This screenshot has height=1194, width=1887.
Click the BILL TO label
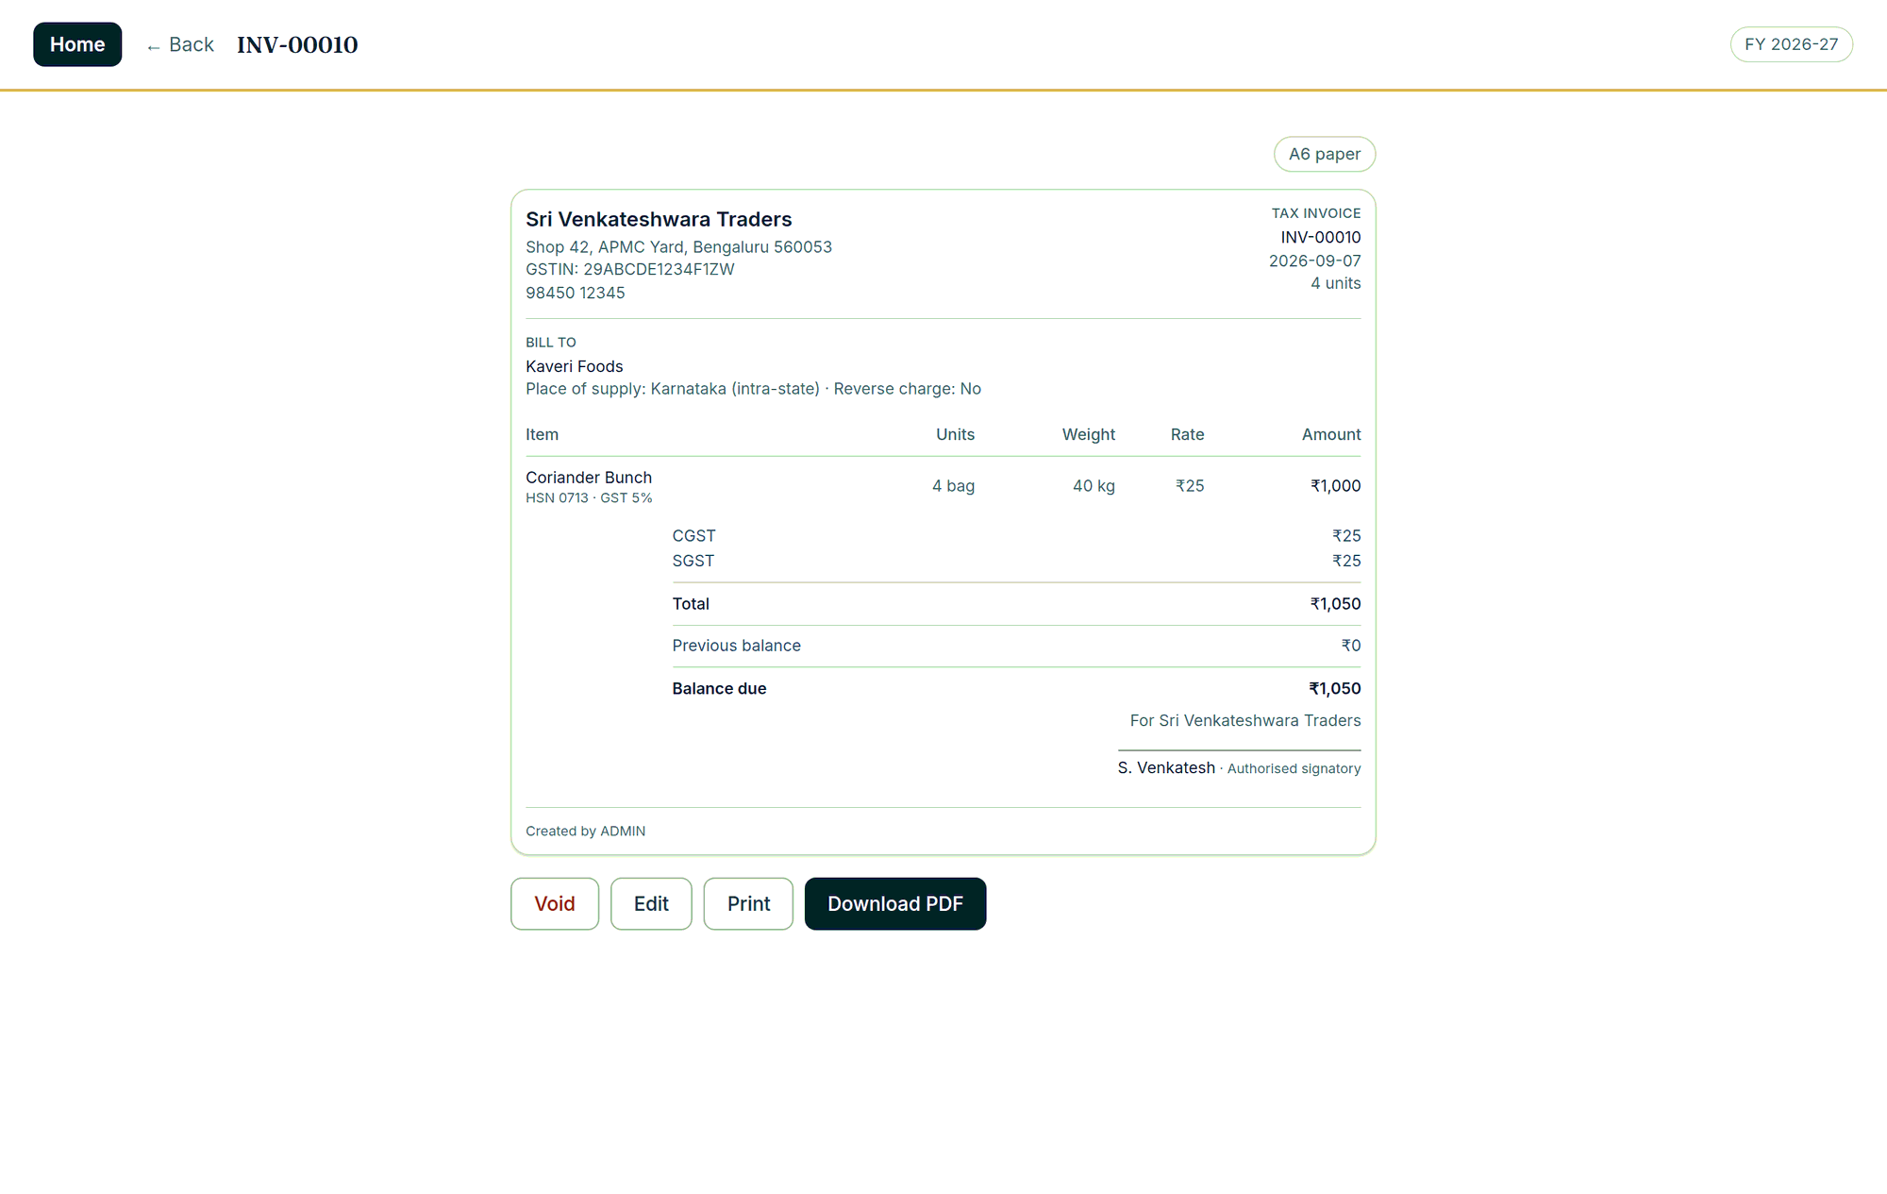[x=550, y=343]
